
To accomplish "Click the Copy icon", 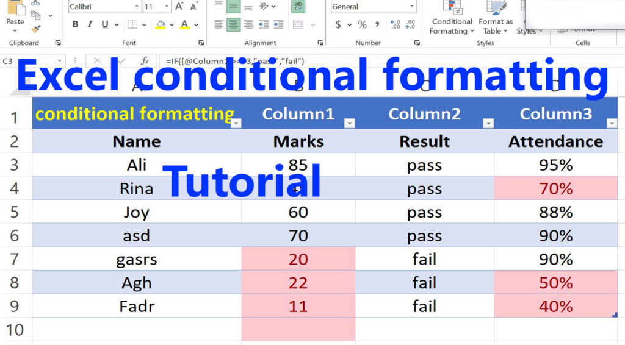I will [36, 15].
